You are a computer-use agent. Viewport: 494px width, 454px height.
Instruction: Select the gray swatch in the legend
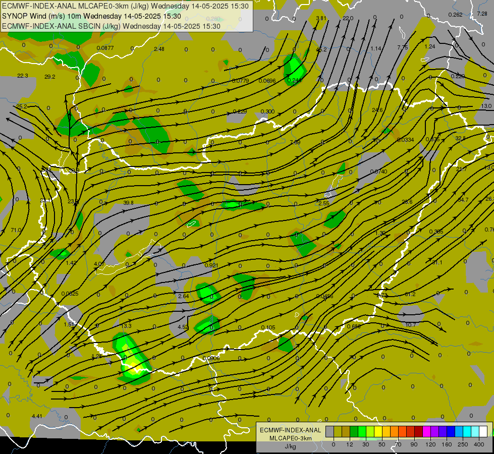coord(330,432)
